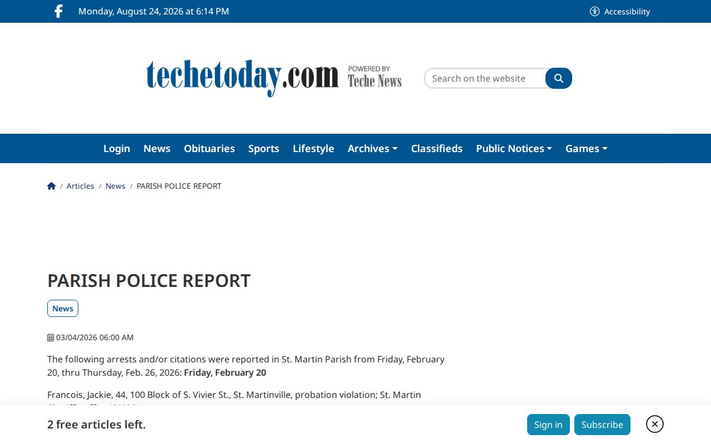711x444 pixels.
Task: Expand the Public Notices dropdown
Action: [x=514, y=148]
